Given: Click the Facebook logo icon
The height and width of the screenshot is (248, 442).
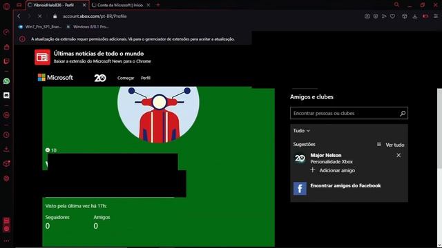Looking at the screenshot, I should tap(300, 188).
